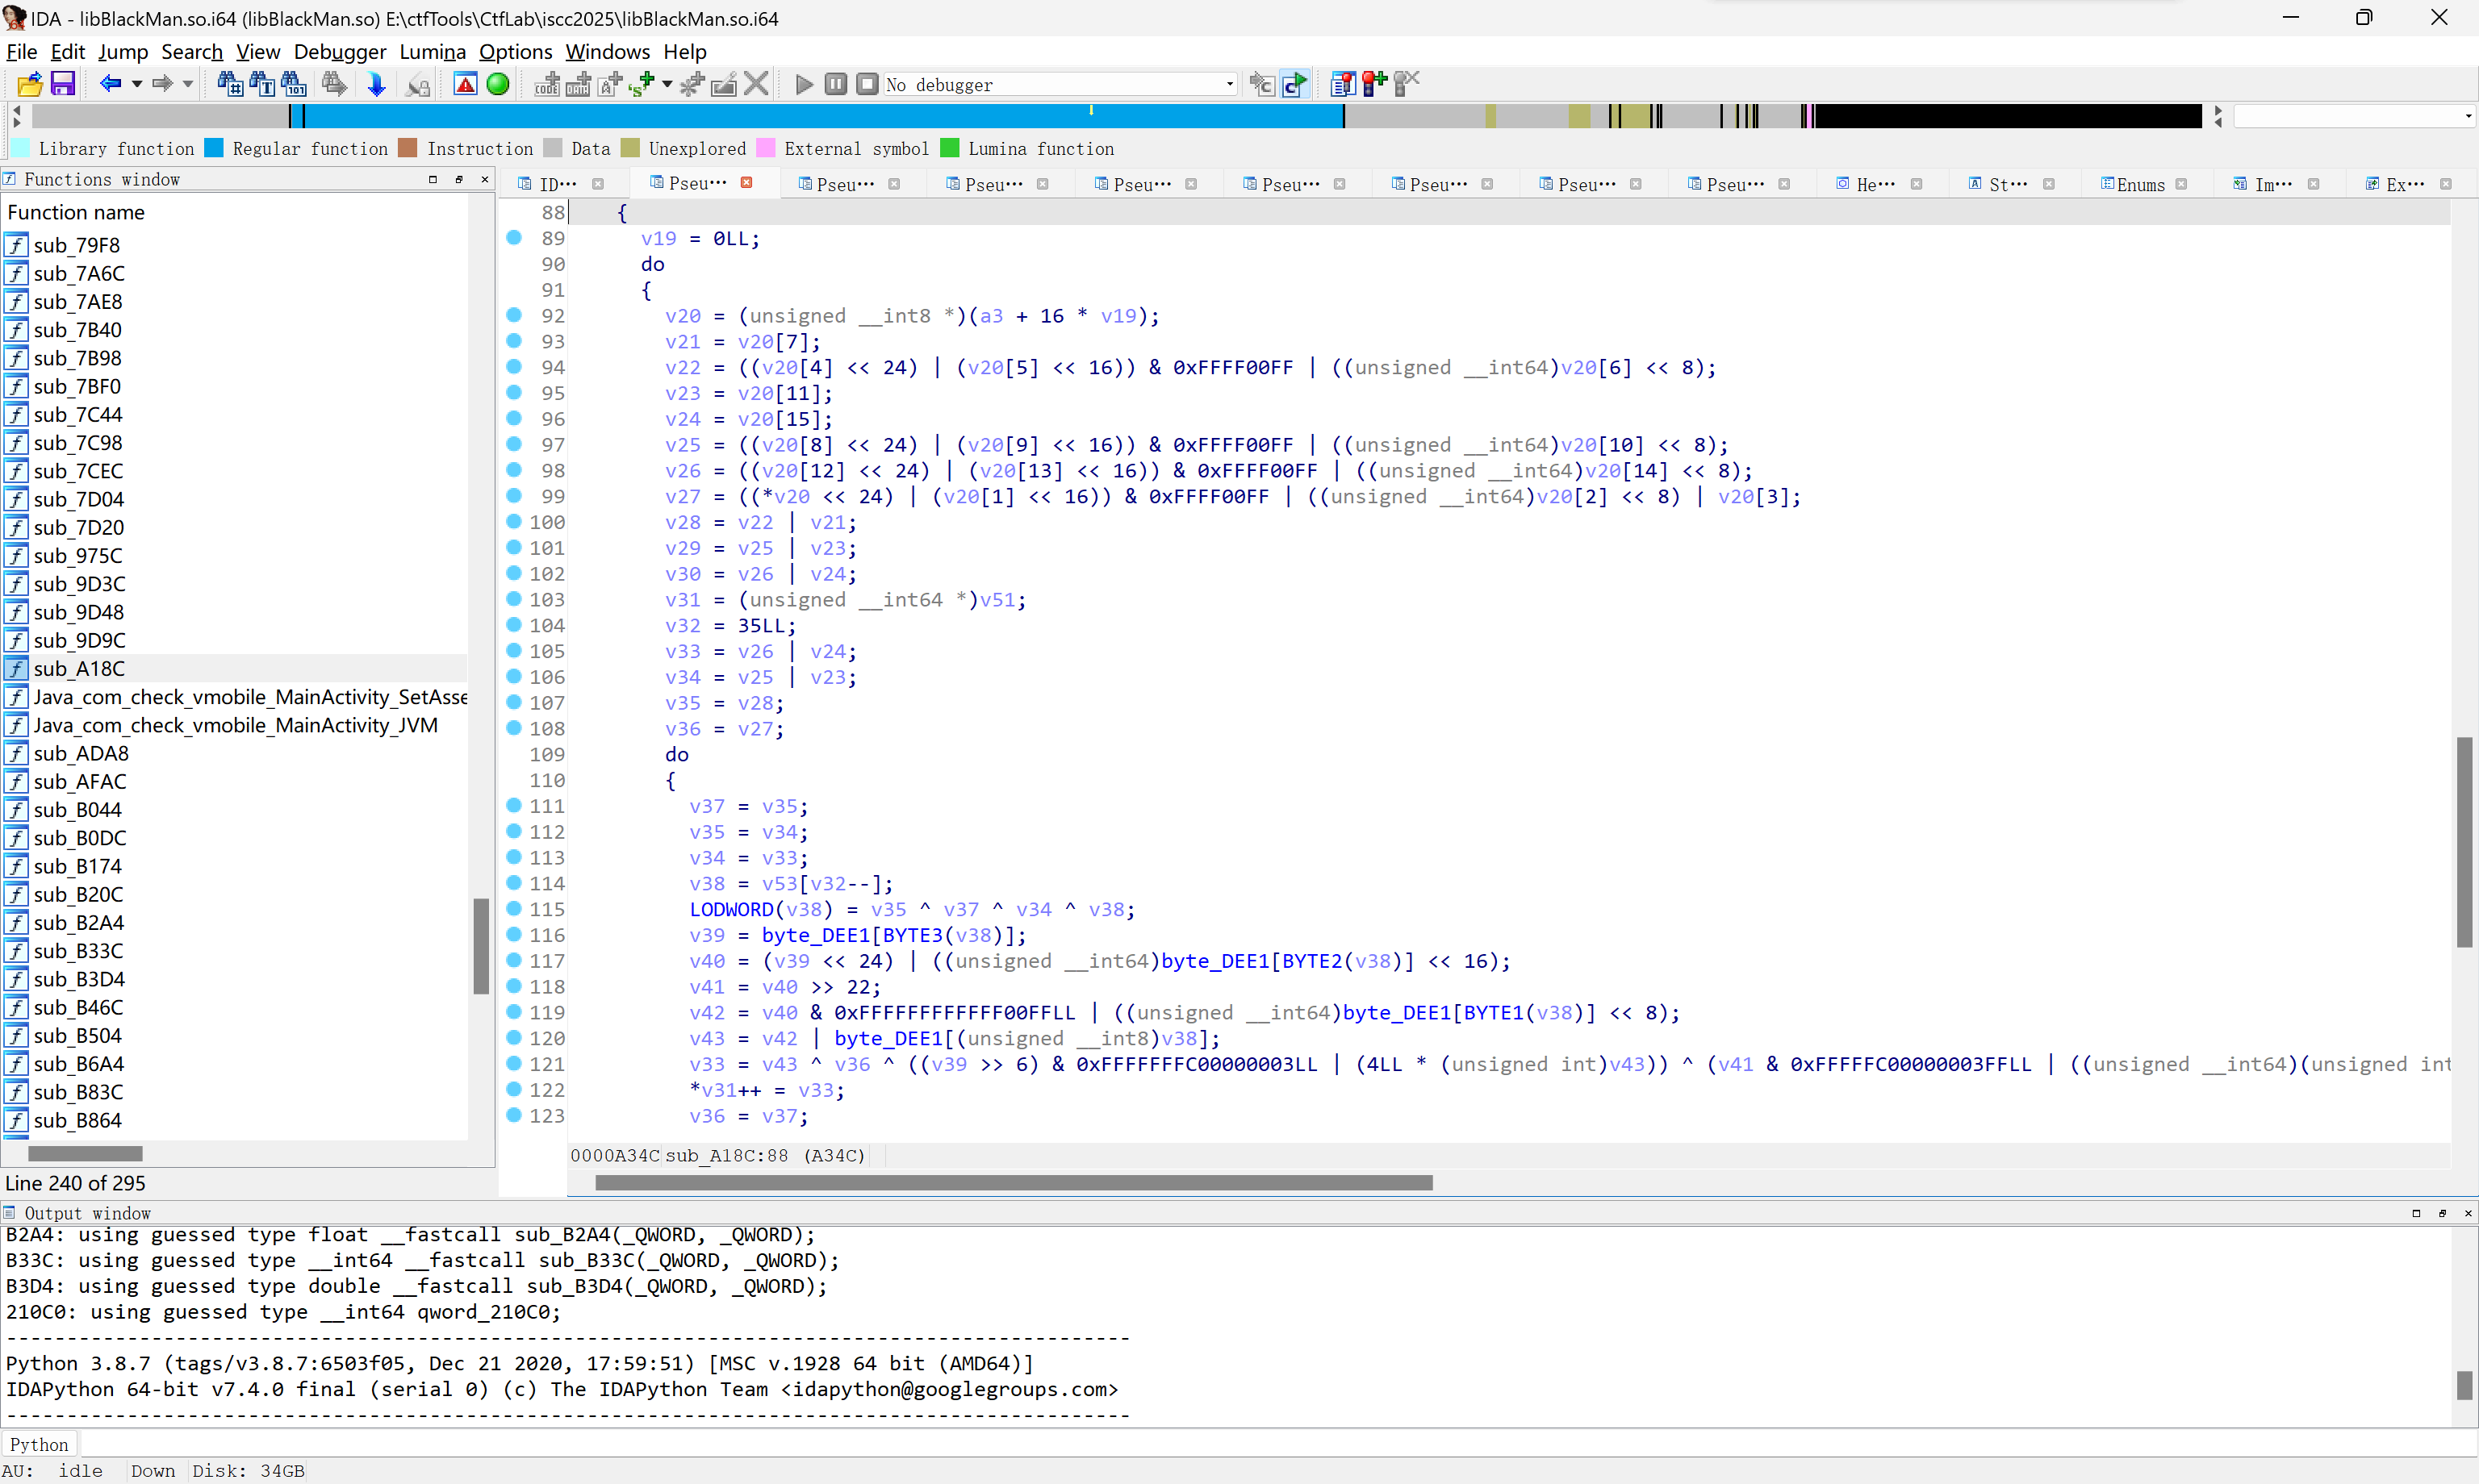Start process with the play icon
Image resolution: width=2479 pixels, height=1484 pixels.
(x=803, y=84)
